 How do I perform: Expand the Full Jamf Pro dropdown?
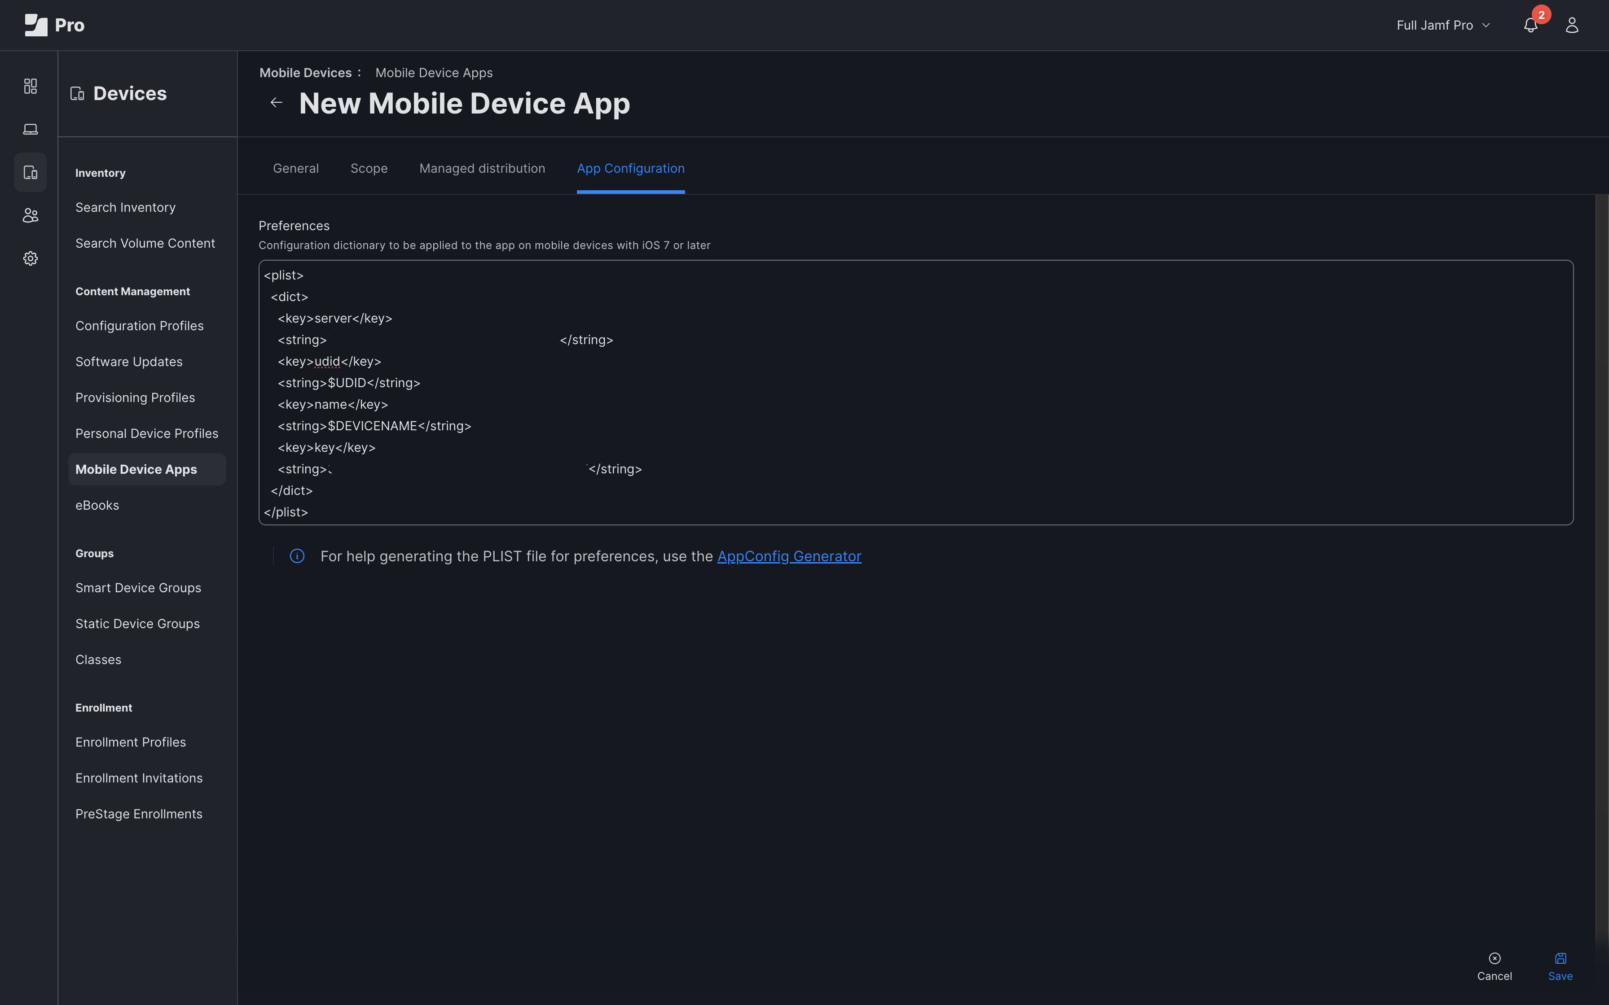click(1443, 25)
